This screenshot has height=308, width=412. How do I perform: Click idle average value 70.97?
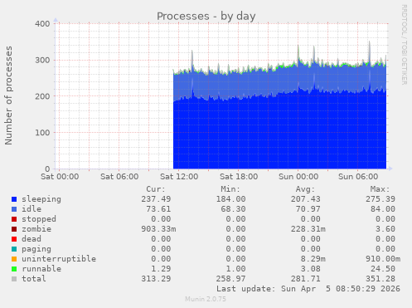pyautogui.click(x=308, y=209)
